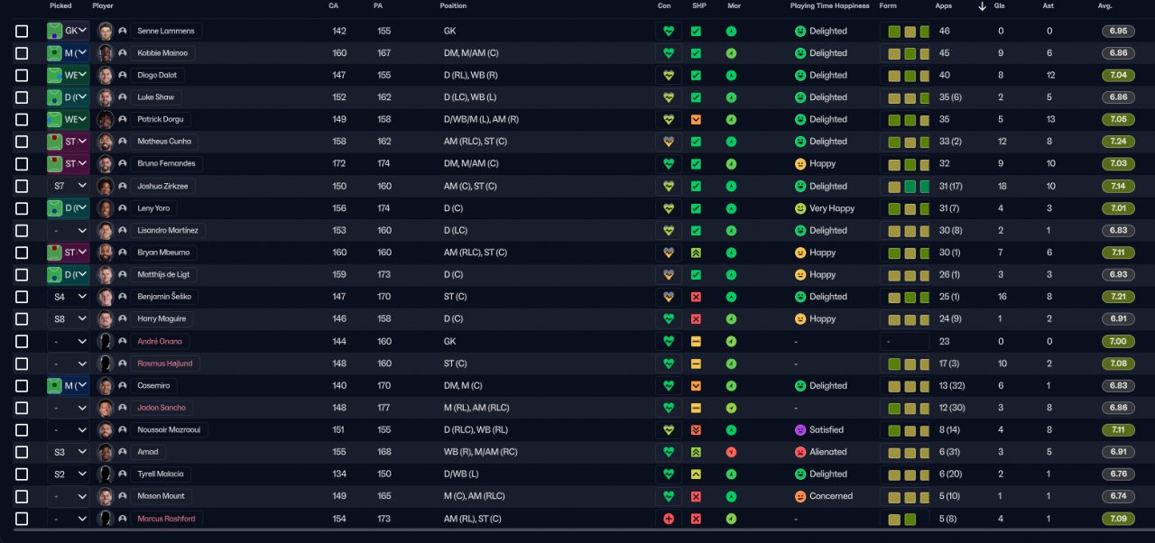This screenshot has width=1155, height=543.
Task: Click Casemiro's player portrait
Action: pos(106,386)
